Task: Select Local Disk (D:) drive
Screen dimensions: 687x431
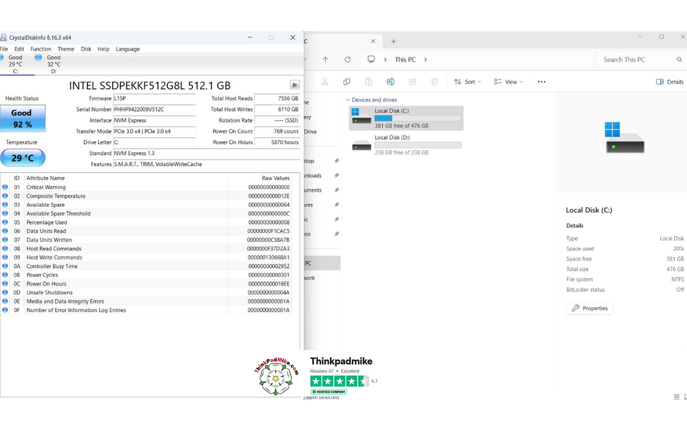Action: (406, 145)
